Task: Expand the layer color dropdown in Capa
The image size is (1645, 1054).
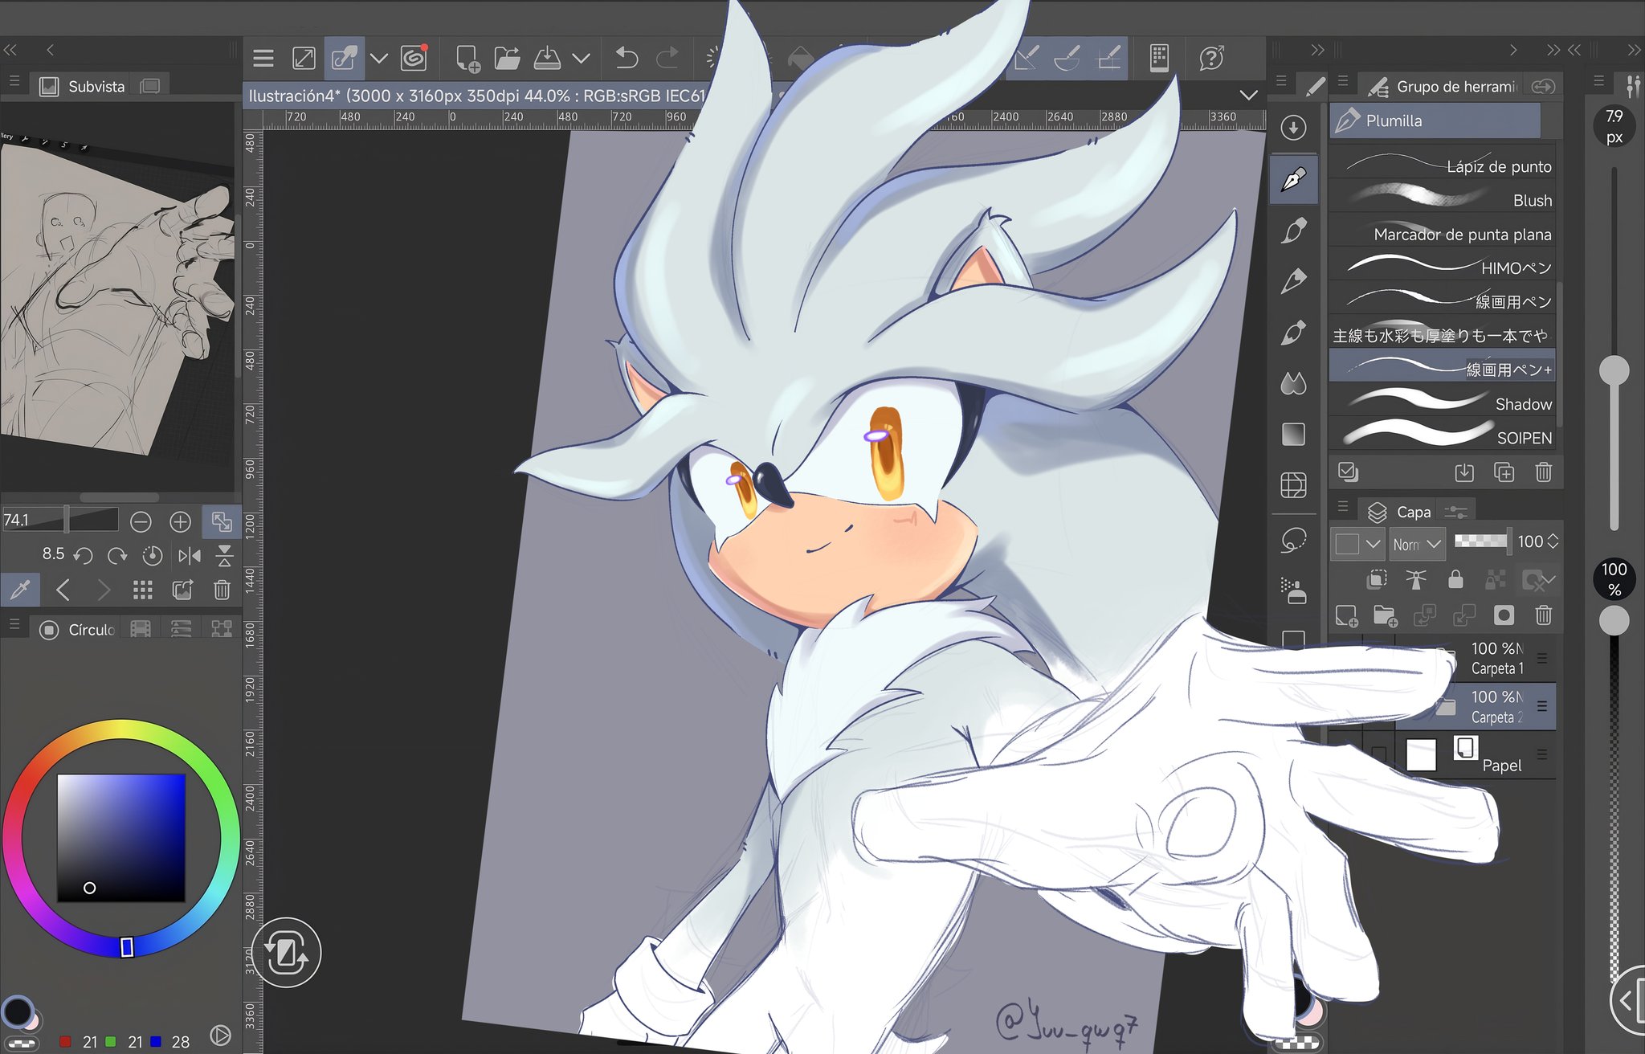Action: (1374, 544)
